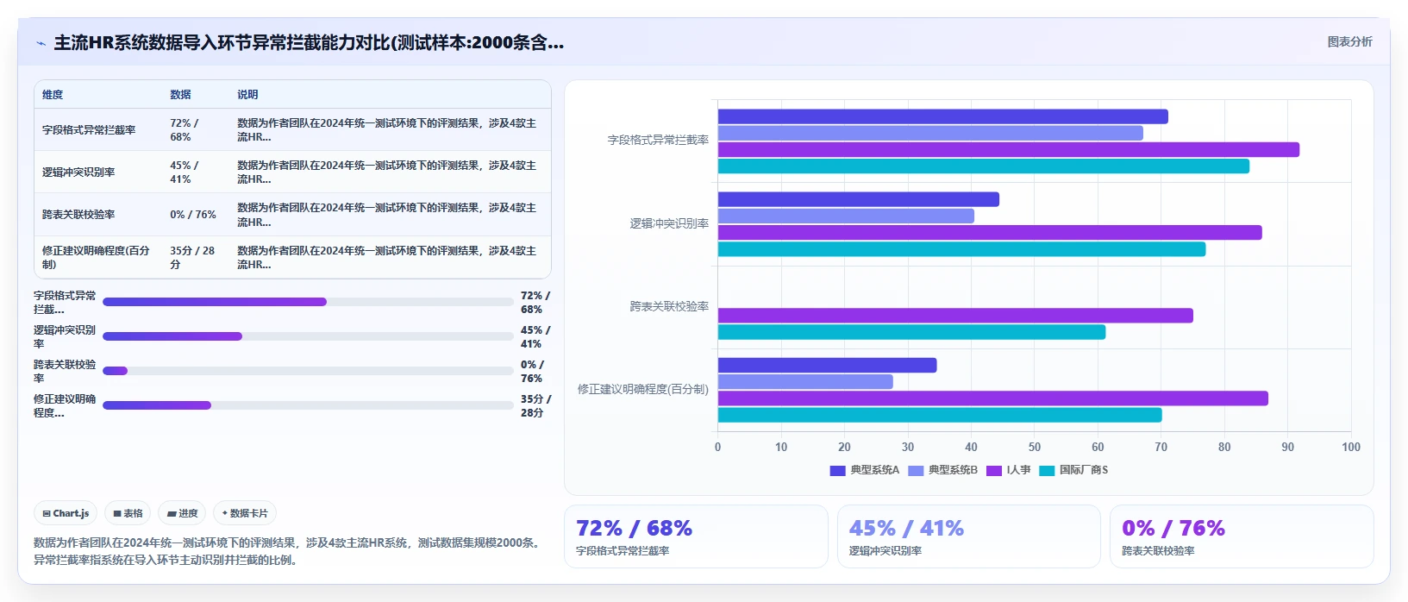Viewport: 1408px width, 602px height.
Task: Click I人事 purple bar for 跨表关联校验率
Action: (955, 316)
